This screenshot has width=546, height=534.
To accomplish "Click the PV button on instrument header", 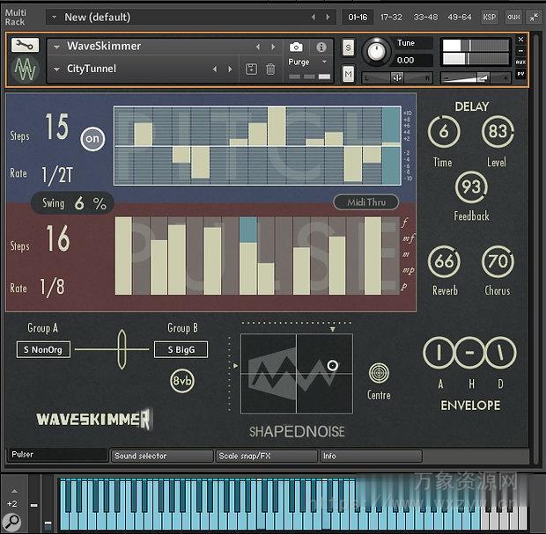I will 520,74.
